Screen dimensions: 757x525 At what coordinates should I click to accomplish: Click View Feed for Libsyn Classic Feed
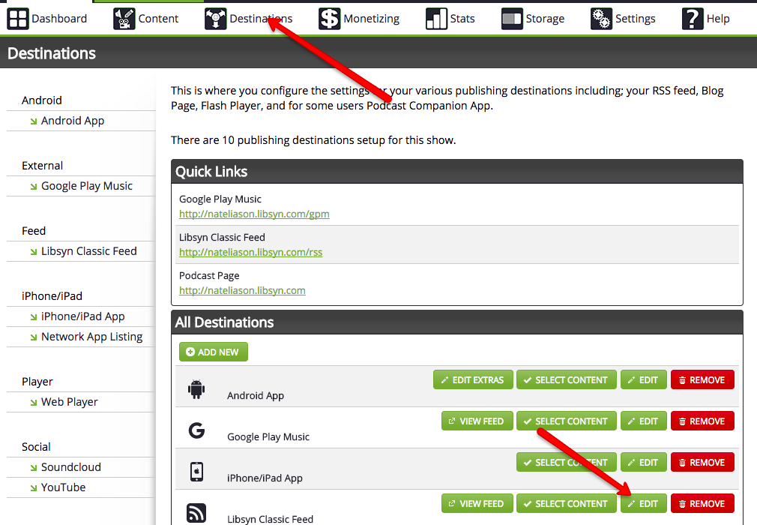point(477,503)
